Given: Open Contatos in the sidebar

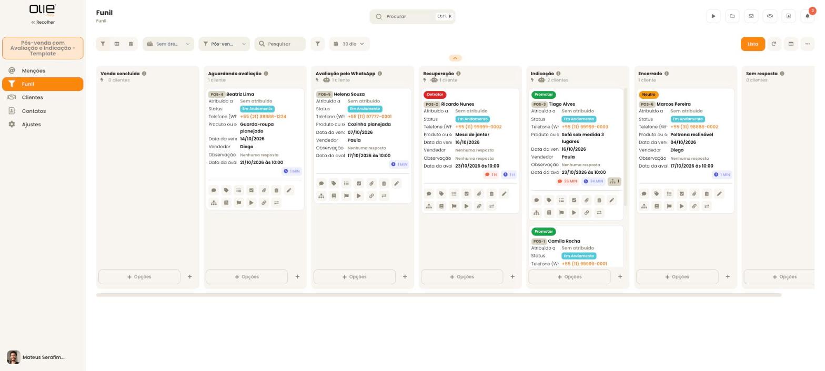Looking at the screenshot, I should (43, 111).
